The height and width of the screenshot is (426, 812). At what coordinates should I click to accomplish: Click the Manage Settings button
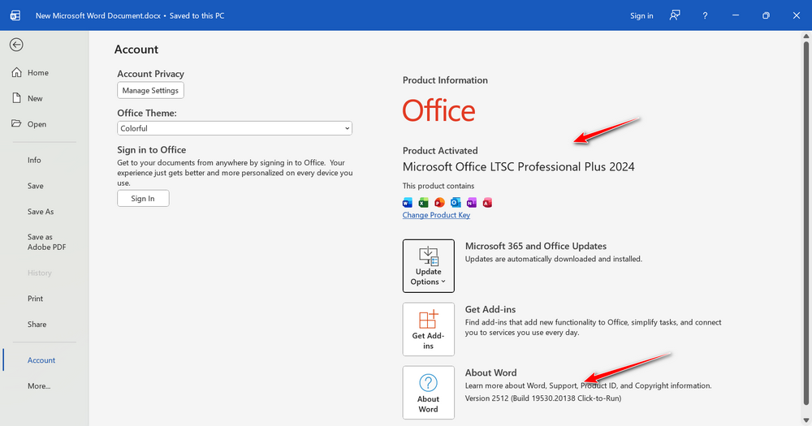tap(150, 90)
